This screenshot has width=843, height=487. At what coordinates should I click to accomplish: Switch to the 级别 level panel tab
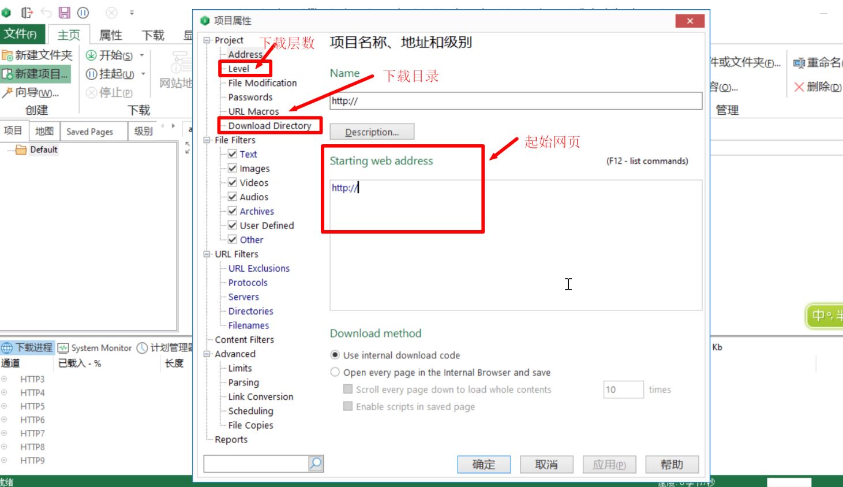144,132
